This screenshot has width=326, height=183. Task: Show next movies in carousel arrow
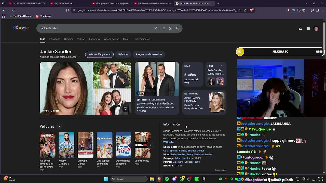coord(150,145)
